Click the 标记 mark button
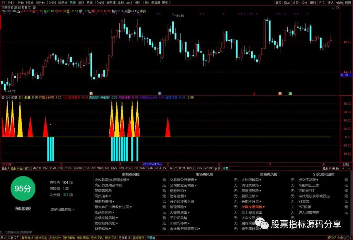353x240 pixels. pyautogui.click(x=330, y=3)
